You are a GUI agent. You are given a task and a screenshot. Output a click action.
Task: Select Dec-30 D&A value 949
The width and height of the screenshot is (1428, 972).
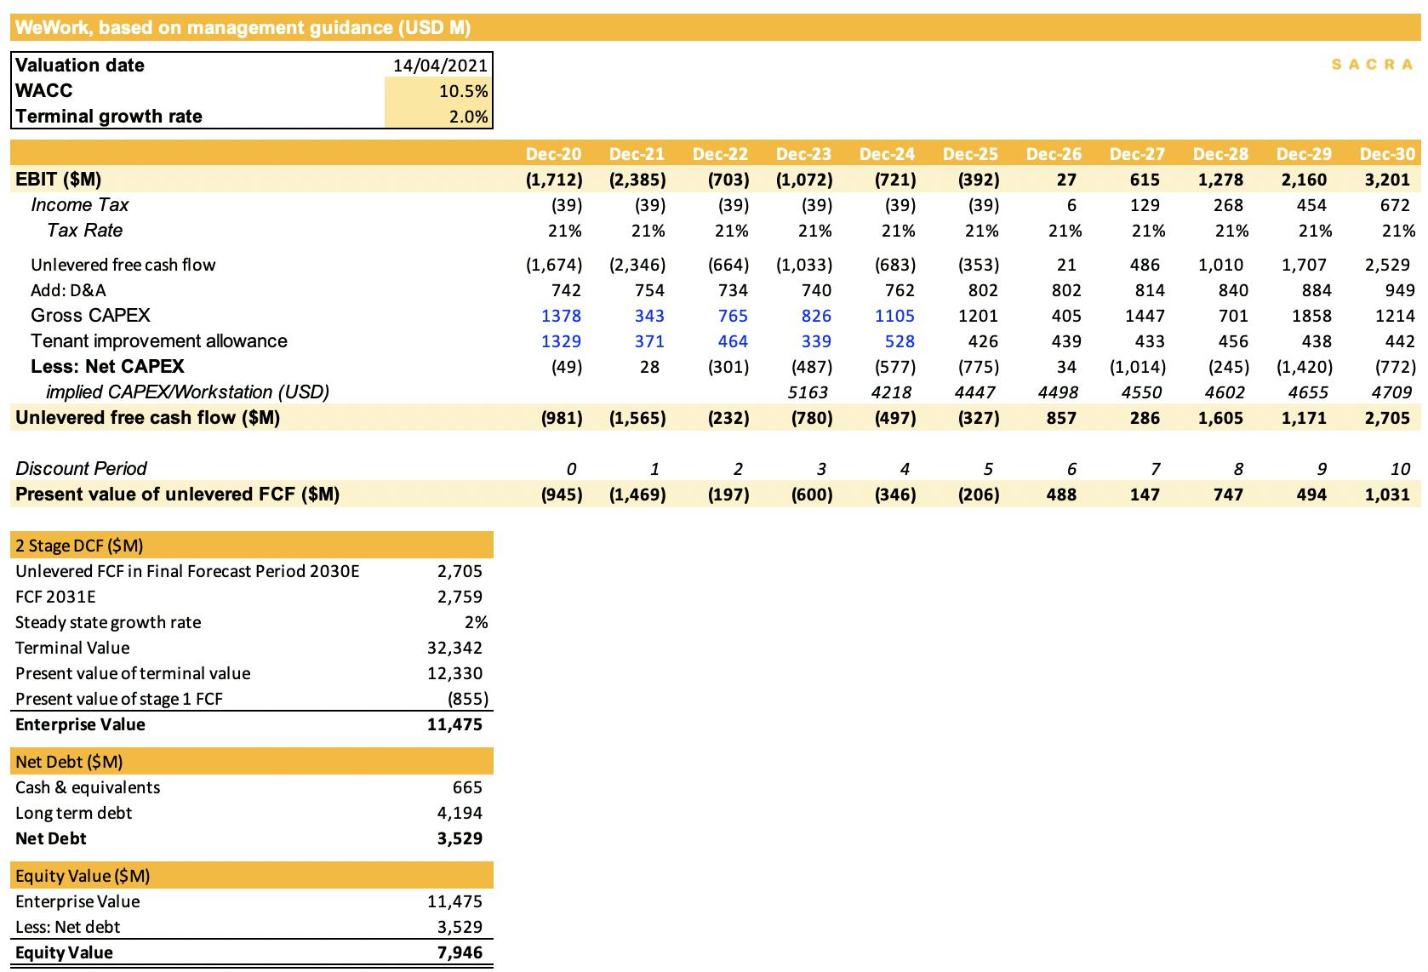pyautogui.click(x=1400, y=290)
